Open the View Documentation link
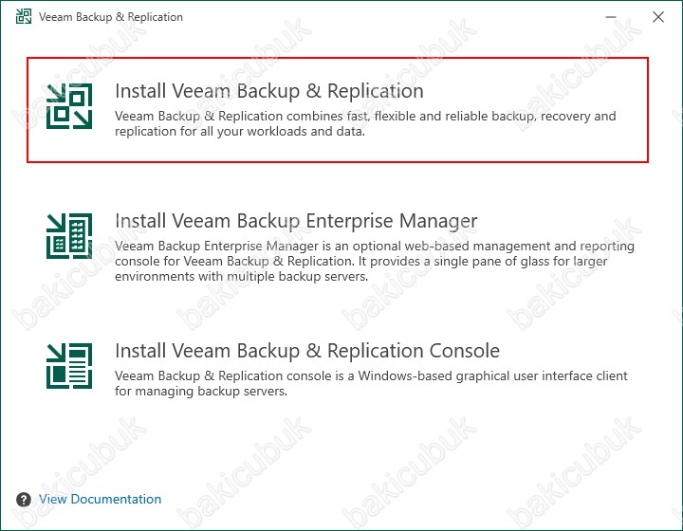 tap(100, 499)
